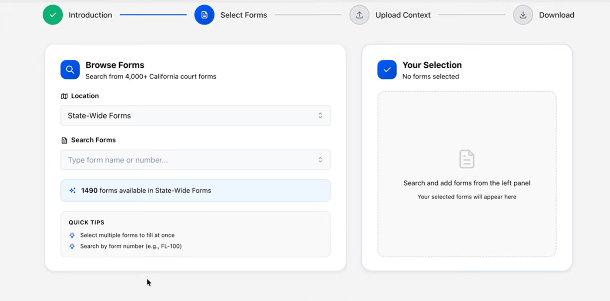Click the green Introduction checkmark step icon
Screen dimensions: 610x301
(53, 15)
